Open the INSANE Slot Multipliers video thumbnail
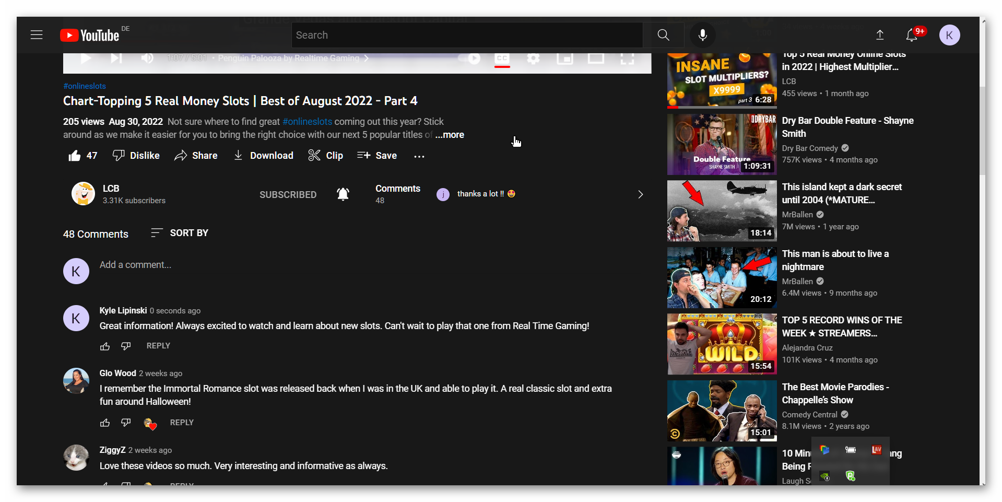Viewport: 1002px width, 502px height. pyautogui.click(x=722, y=80)
